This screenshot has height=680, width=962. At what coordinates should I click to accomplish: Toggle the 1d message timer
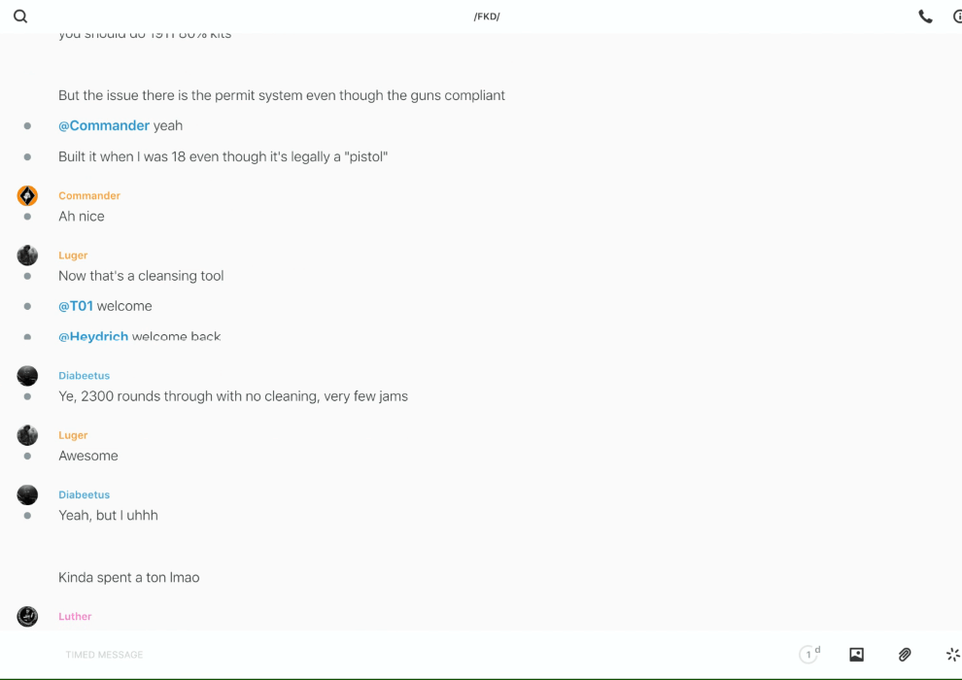809,655
